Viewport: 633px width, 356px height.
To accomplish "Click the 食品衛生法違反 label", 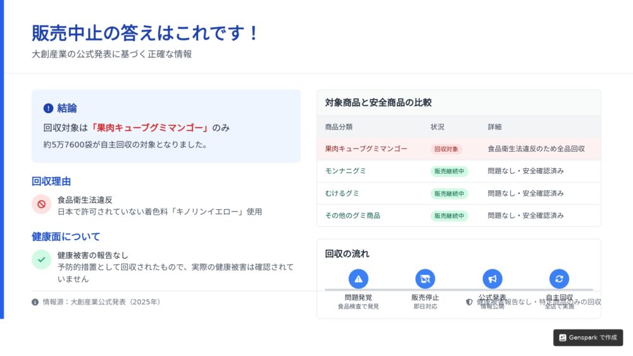I will pos(85,200).
